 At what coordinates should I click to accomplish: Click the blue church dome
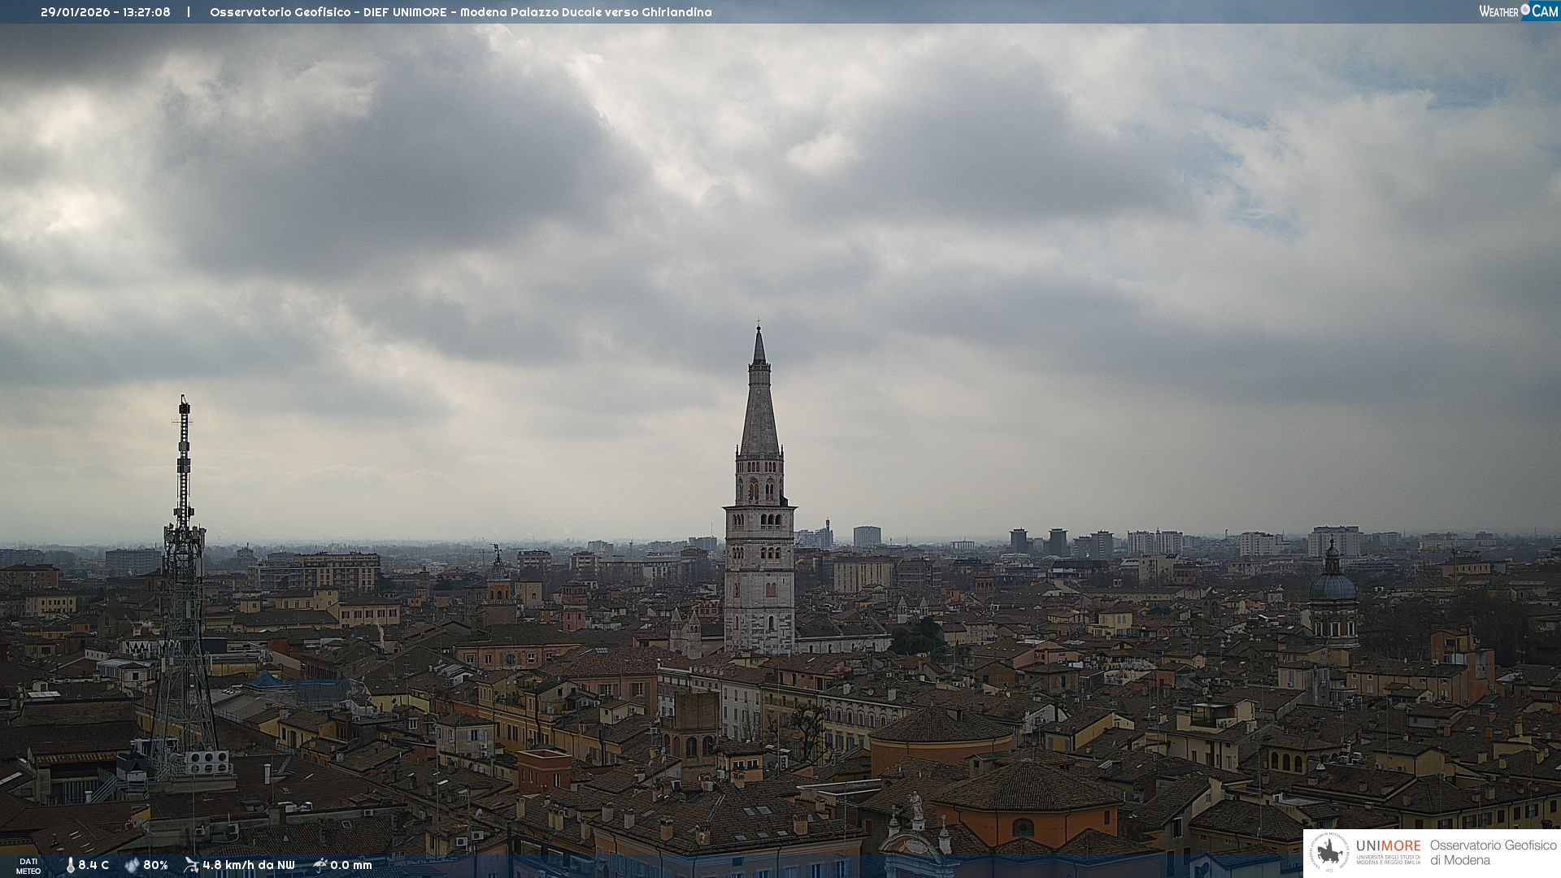(1333, 585)
